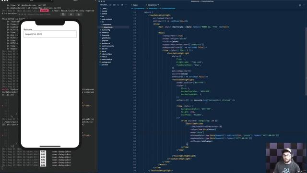Open the Explorer's more actions menu
The image size is (307, 173).
click(x=126, y=5)
